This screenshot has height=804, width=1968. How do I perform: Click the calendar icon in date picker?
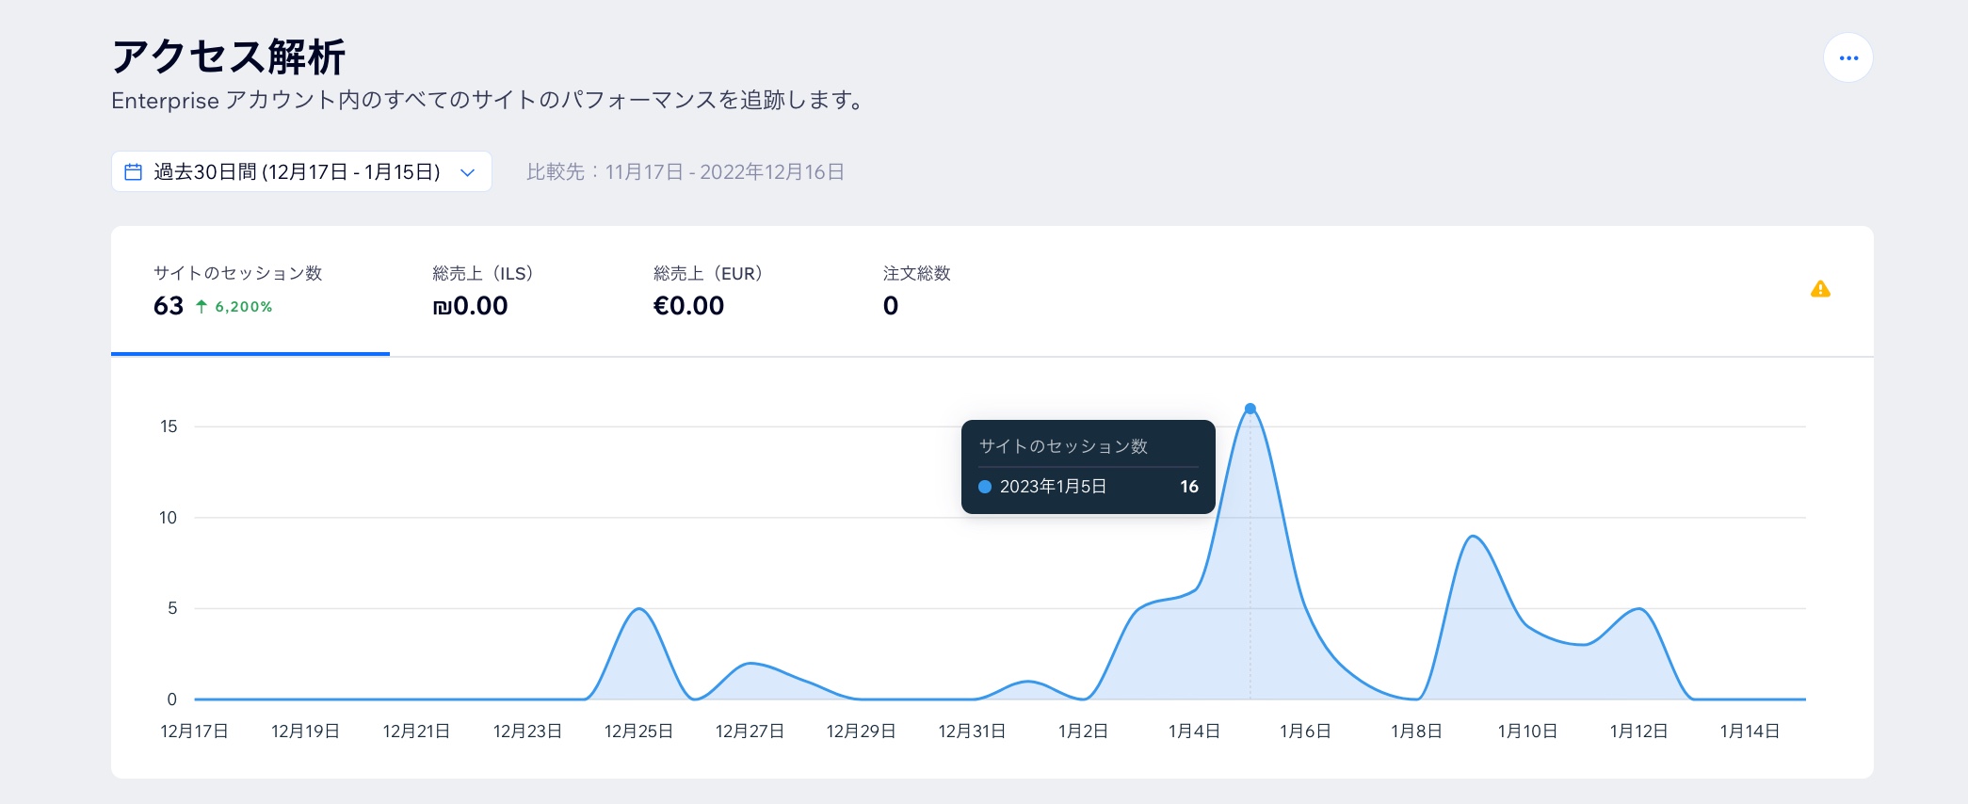(x=134, y=172)
